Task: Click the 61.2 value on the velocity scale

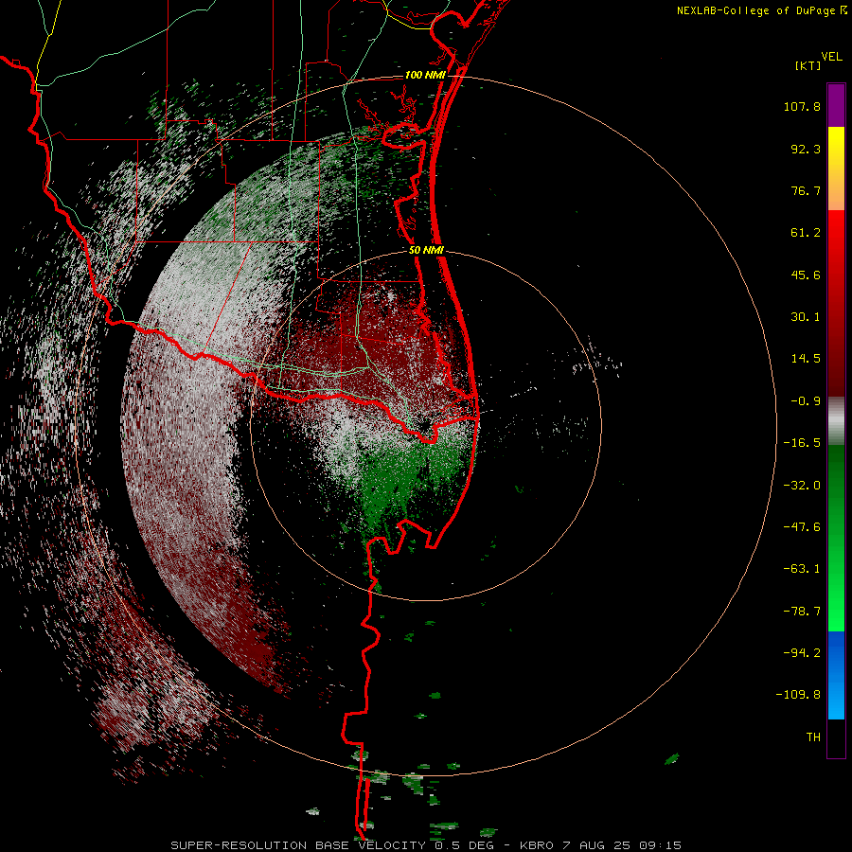Action: (806, 233)
